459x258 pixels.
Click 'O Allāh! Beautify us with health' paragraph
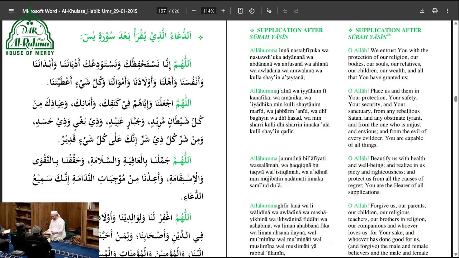(387, 175)
